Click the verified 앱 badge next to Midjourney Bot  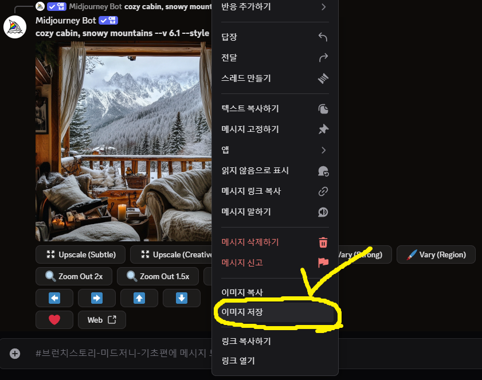(x=108, y=20)
